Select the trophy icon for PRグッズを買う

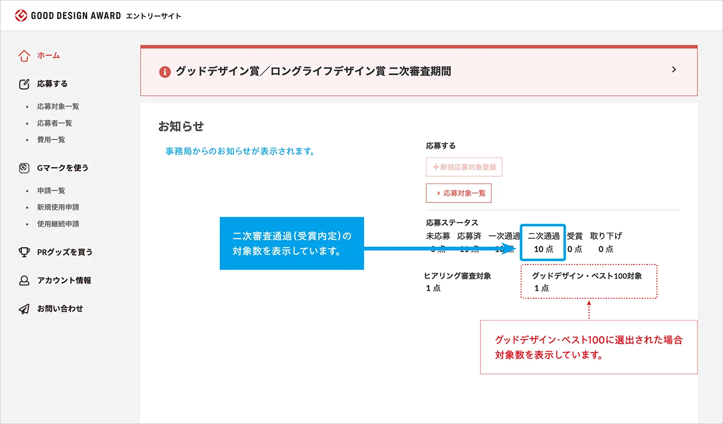24,252
